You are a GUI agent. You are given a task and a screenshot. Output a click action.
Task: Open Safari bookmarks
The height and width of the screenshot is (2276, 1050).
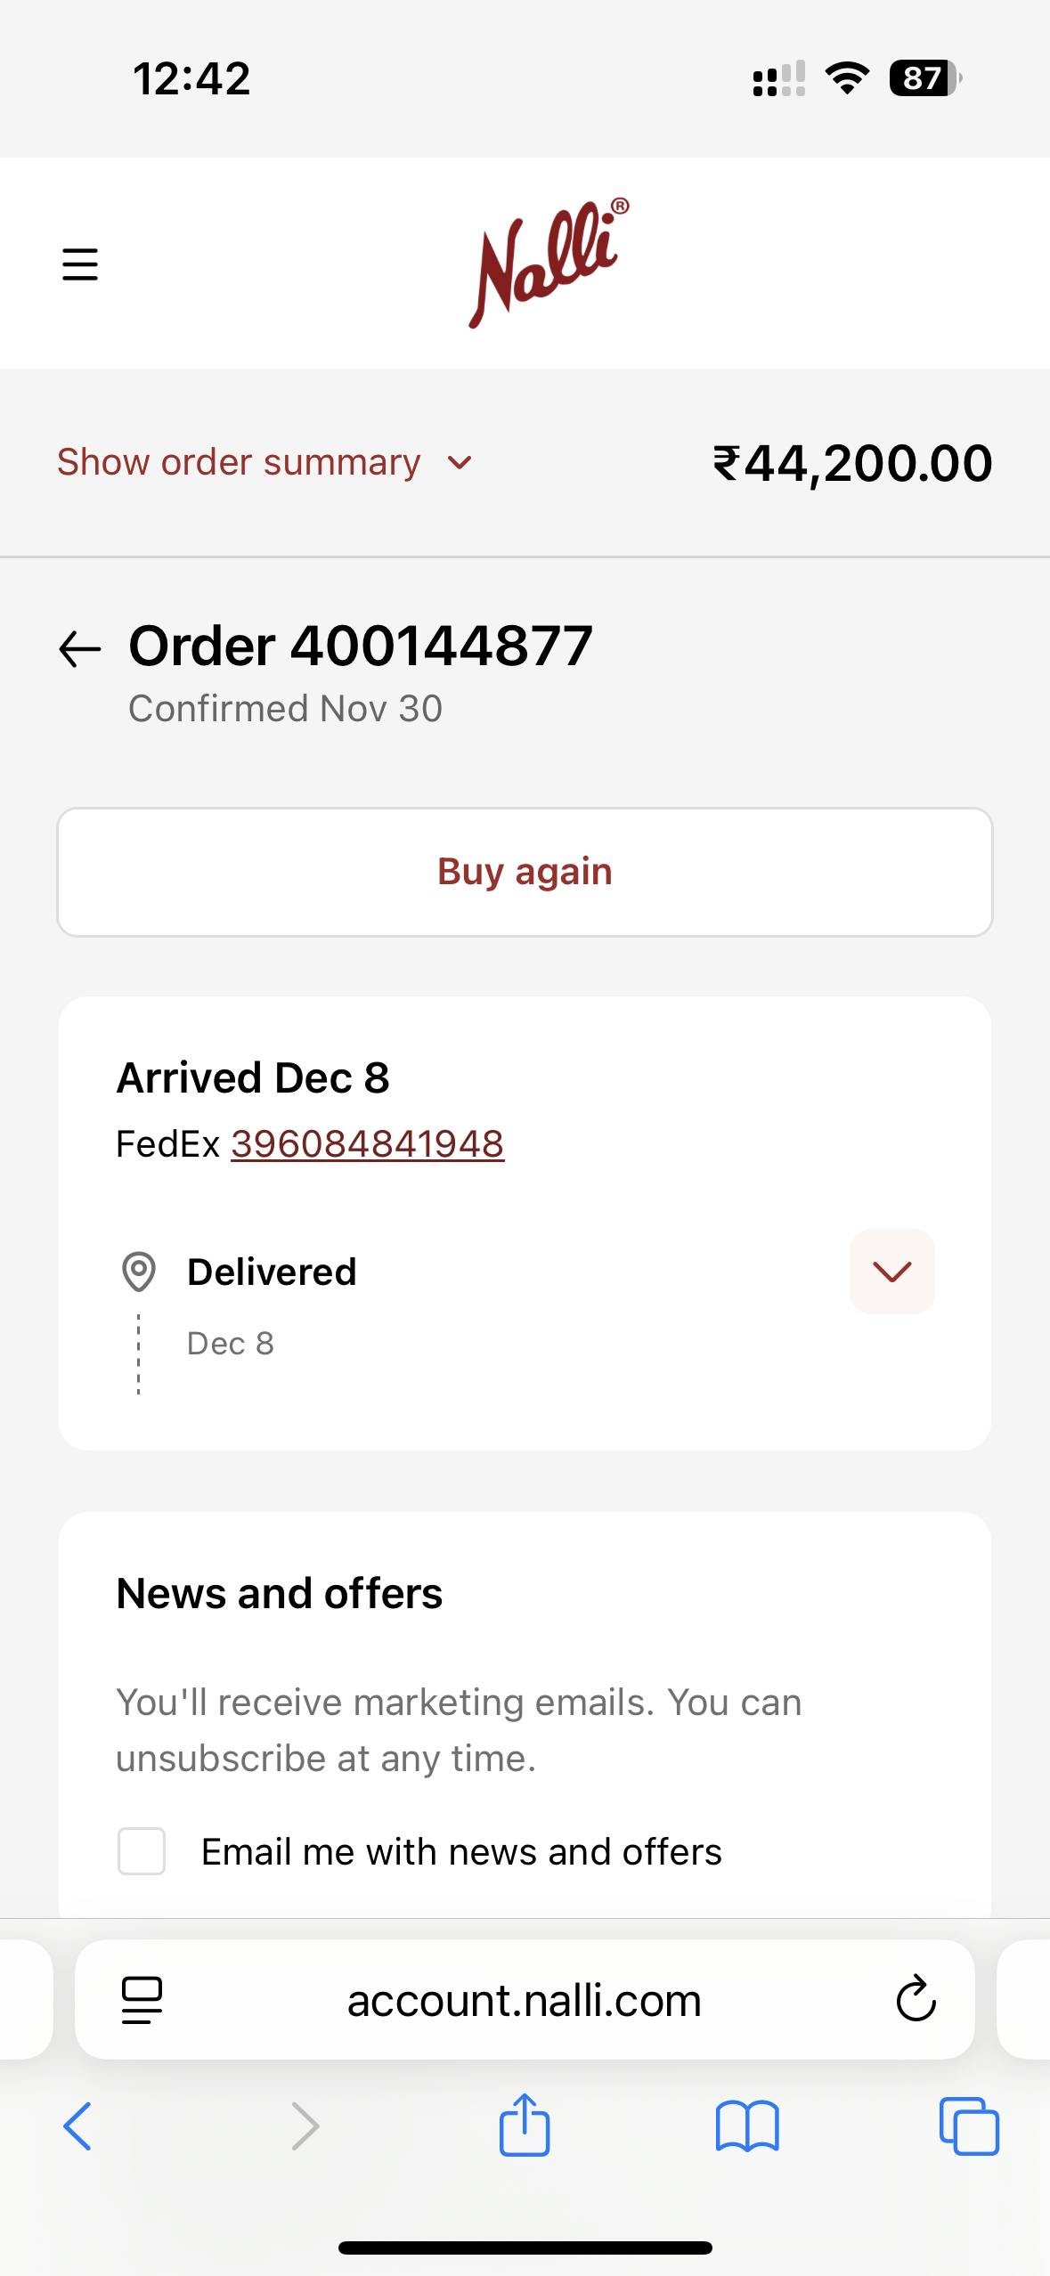[x=747, y=2126]
